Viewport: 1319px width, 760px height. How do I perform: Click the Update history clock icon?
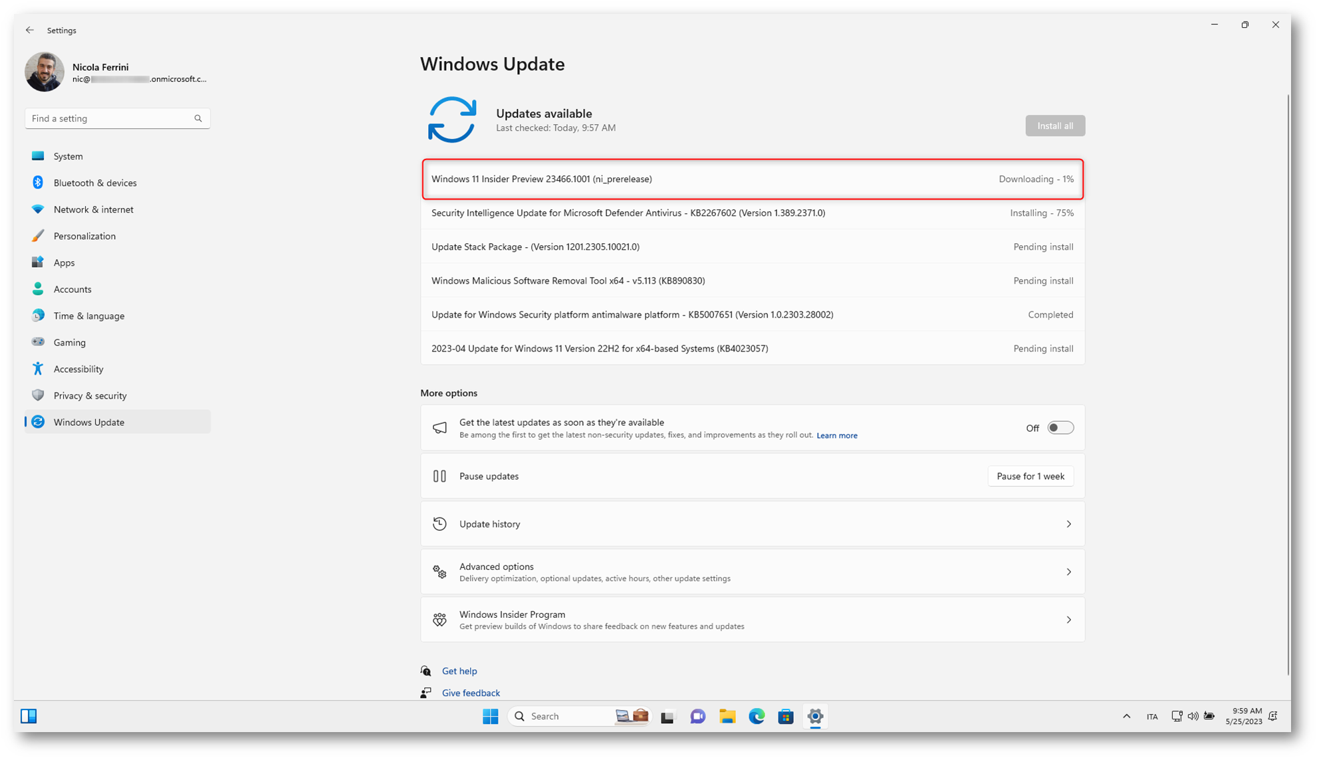pos(439,524)
